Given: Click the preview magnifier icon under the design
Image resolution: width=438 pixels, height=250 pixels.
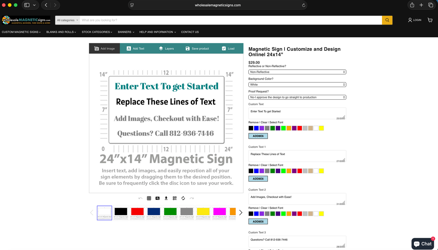Looking at the screenshot, I should click(157, 198).
